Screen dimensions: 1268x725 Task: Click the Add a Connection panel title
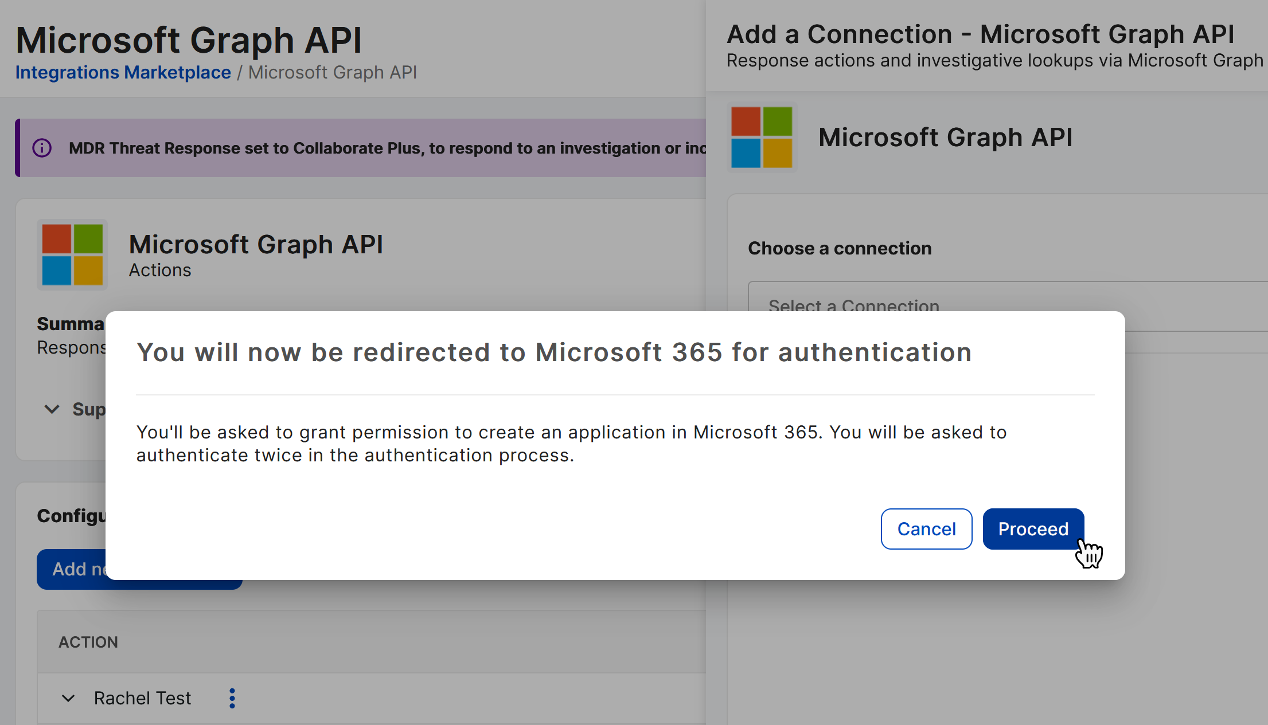coord(980,34)
